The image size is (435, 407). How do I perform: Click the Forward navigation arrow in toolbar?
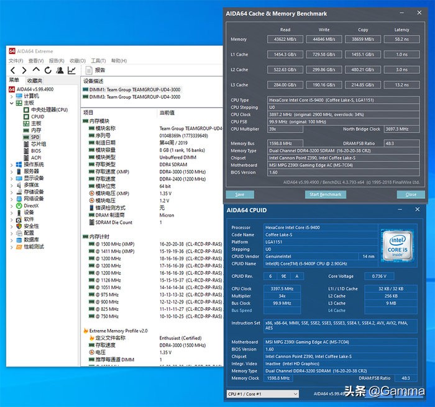click(24, 70)
